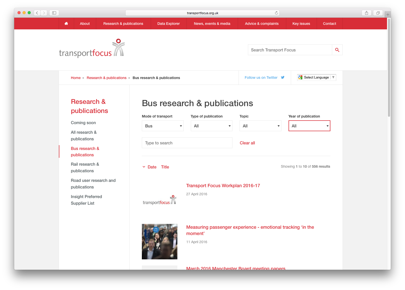Click the Workplan transportfocus thumbnail

160,200
